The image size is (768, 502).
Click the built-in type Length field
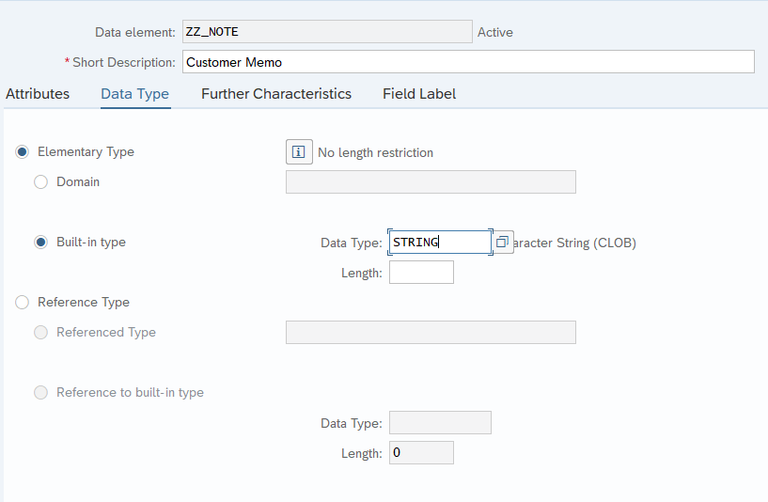[x=421, y=273]
